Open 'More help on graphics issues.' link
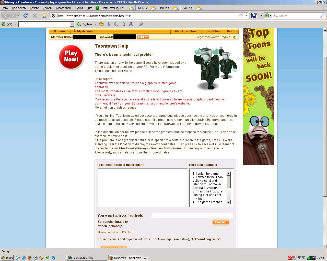This screenshot has height=261, width=327. tap(116, 108)
